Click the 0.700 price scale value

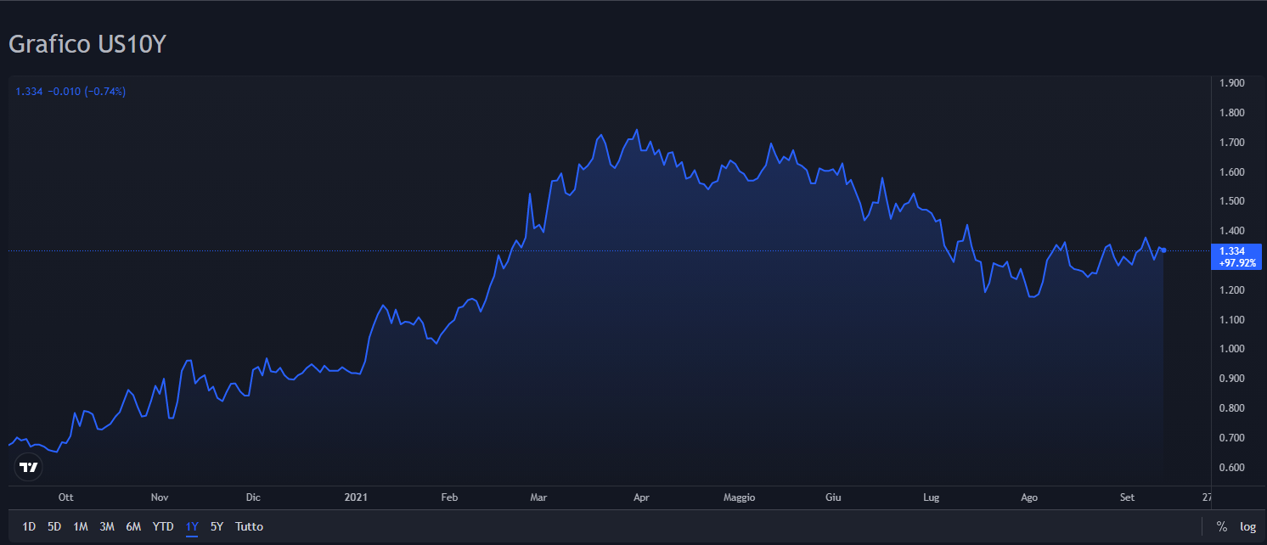tap(1232, 438)
